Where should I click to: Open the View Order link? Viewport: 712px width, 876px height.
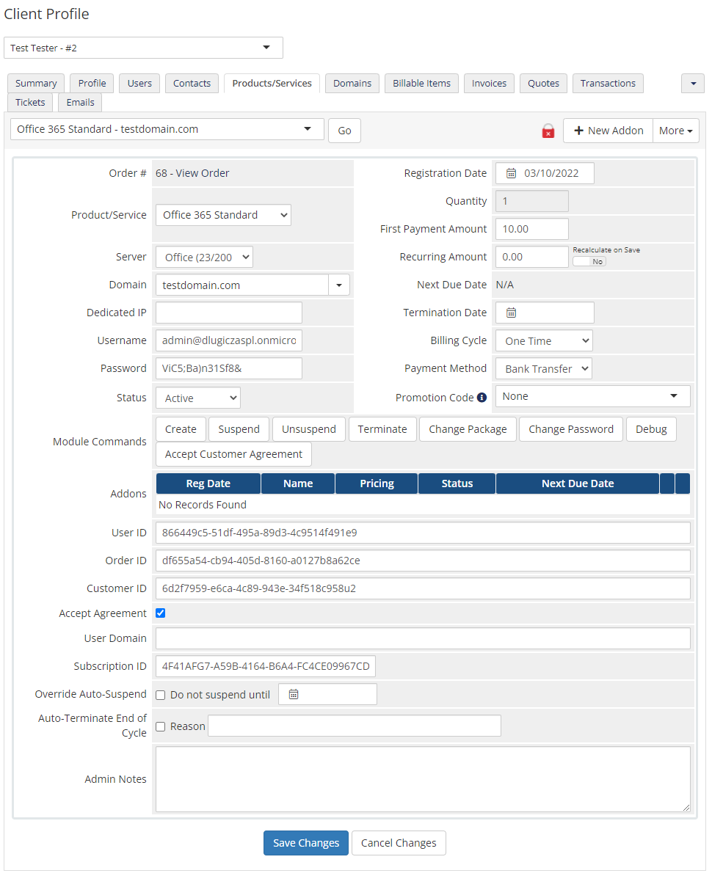(203, 173)
